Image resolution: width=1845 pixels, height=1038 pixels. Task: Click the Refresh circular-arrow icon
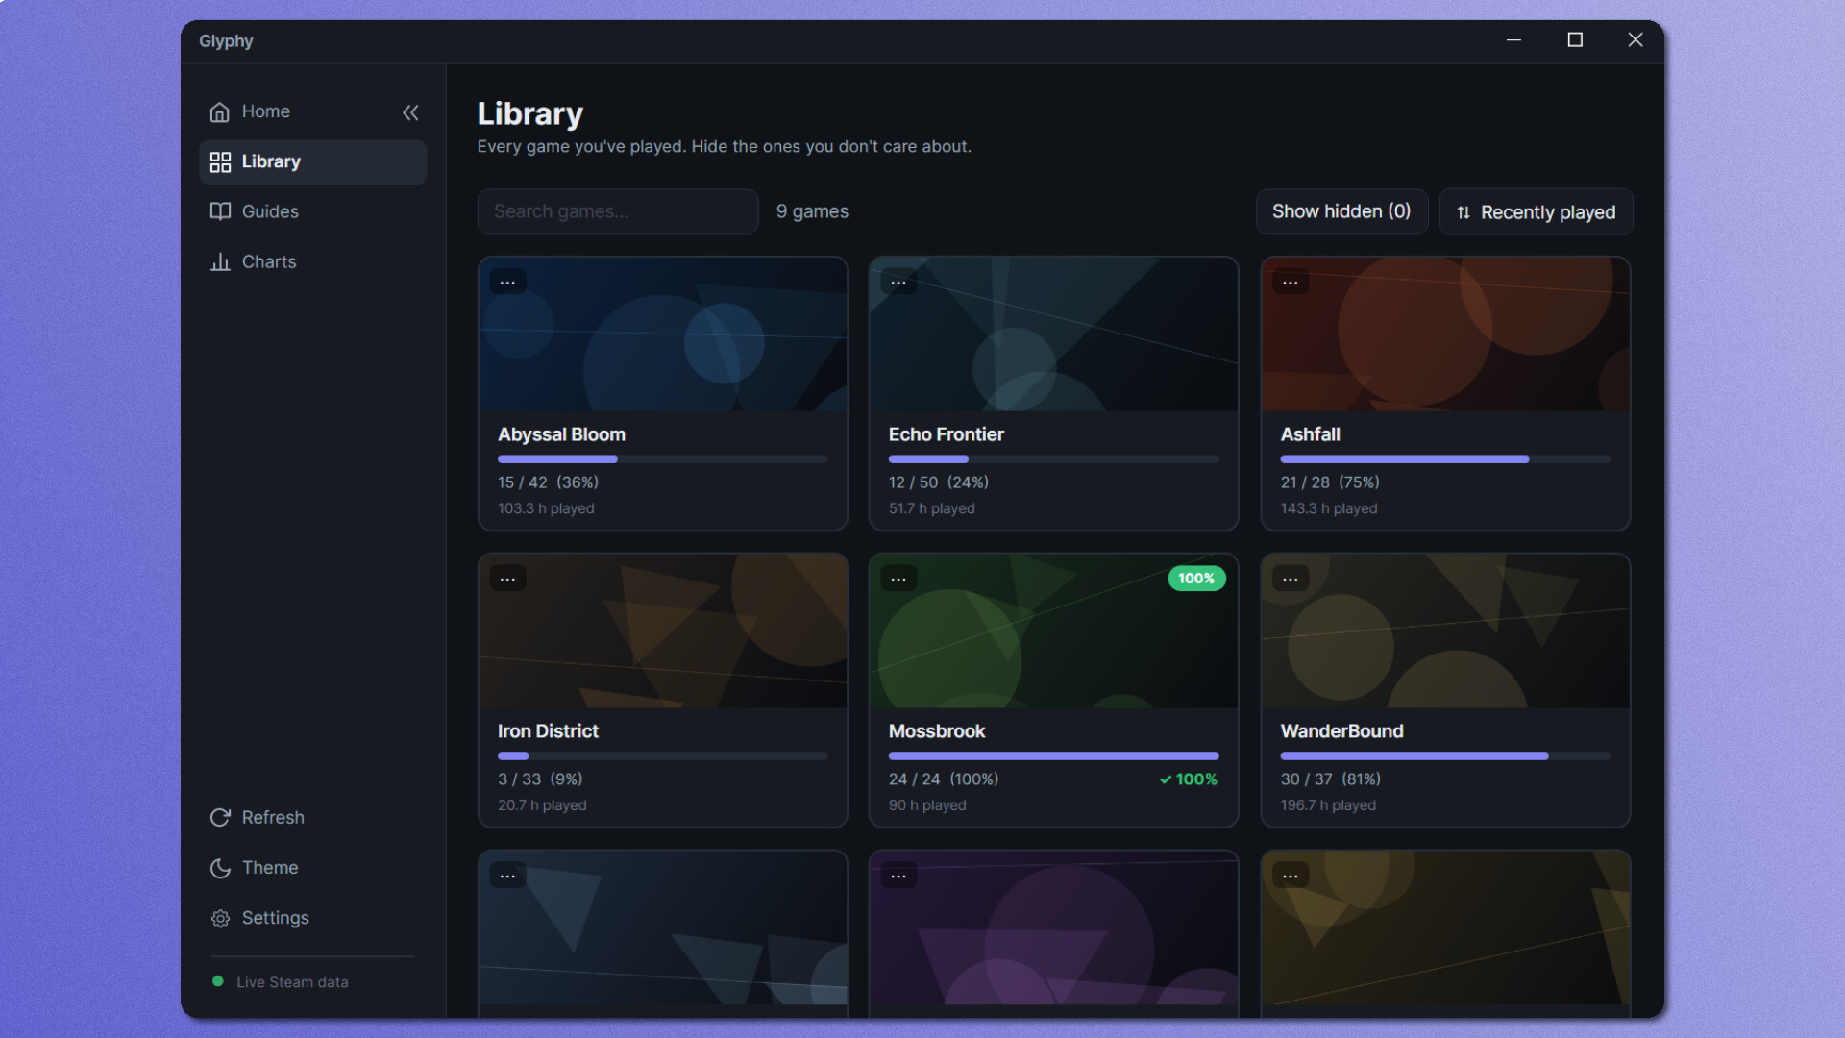[x=220, y=818]
